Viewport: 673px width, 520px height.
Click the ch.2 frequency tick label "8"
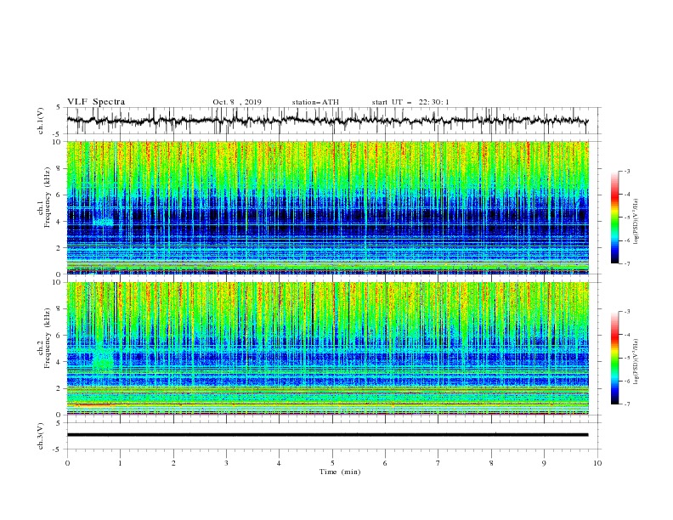click(x=60, y=309)
